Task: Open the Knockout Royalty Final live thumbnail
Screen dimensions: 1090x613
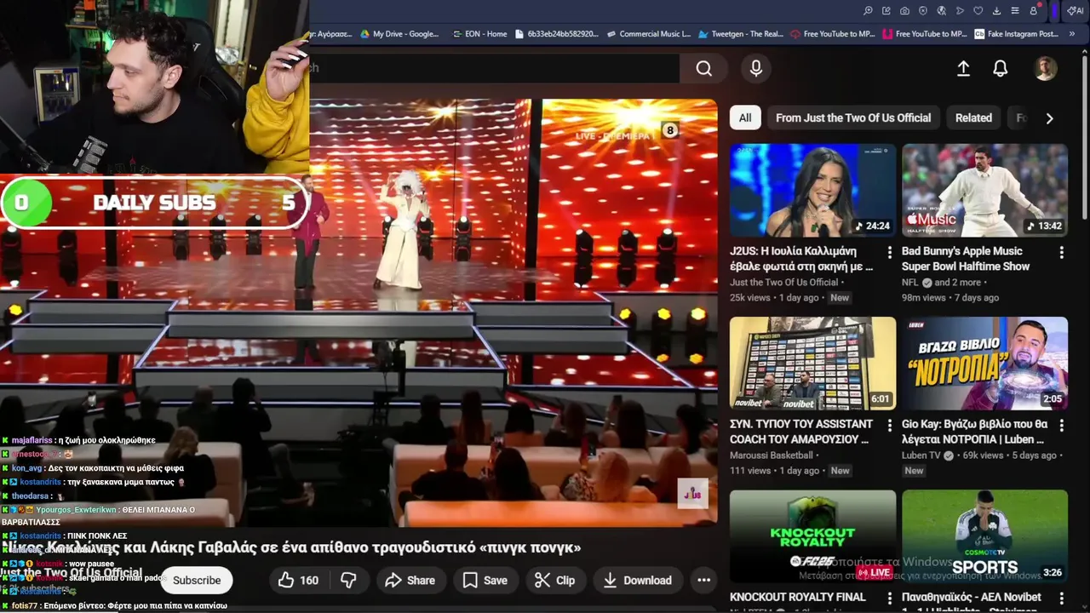Action: pos(812,536)
